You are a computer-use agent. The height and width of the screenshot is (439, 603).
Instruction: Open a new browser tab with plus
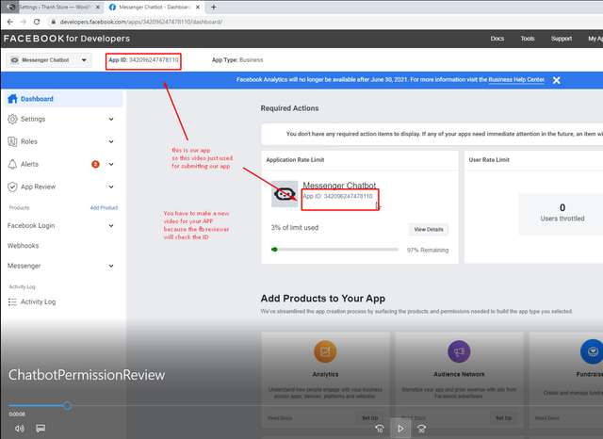(214, 7)
